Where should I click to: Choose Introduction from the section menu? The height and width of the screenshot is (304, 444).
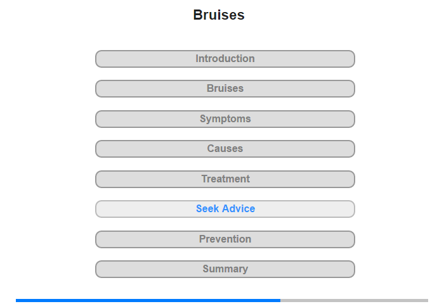[225, 59]
